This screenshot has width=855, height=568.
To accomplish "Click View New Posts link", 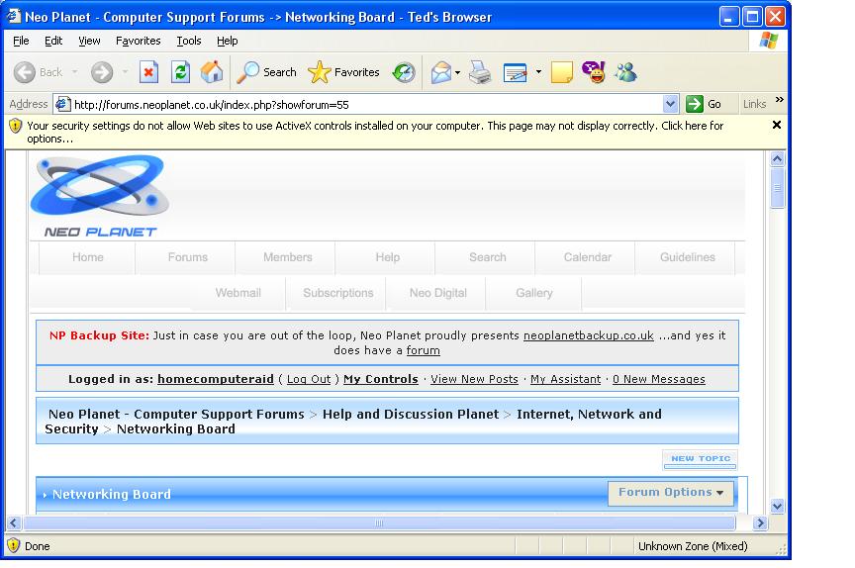I will point(474,379).
